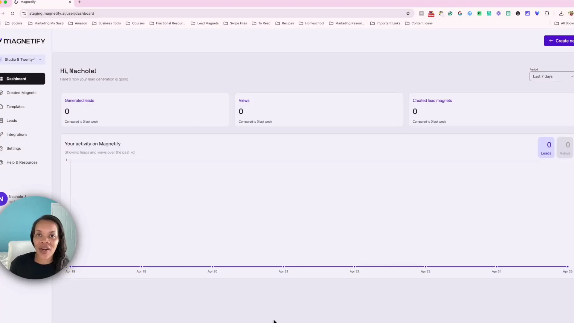Click the Apr 18 chart data point
The width and height of the screenshot is (574, 323).
[70, 266]
